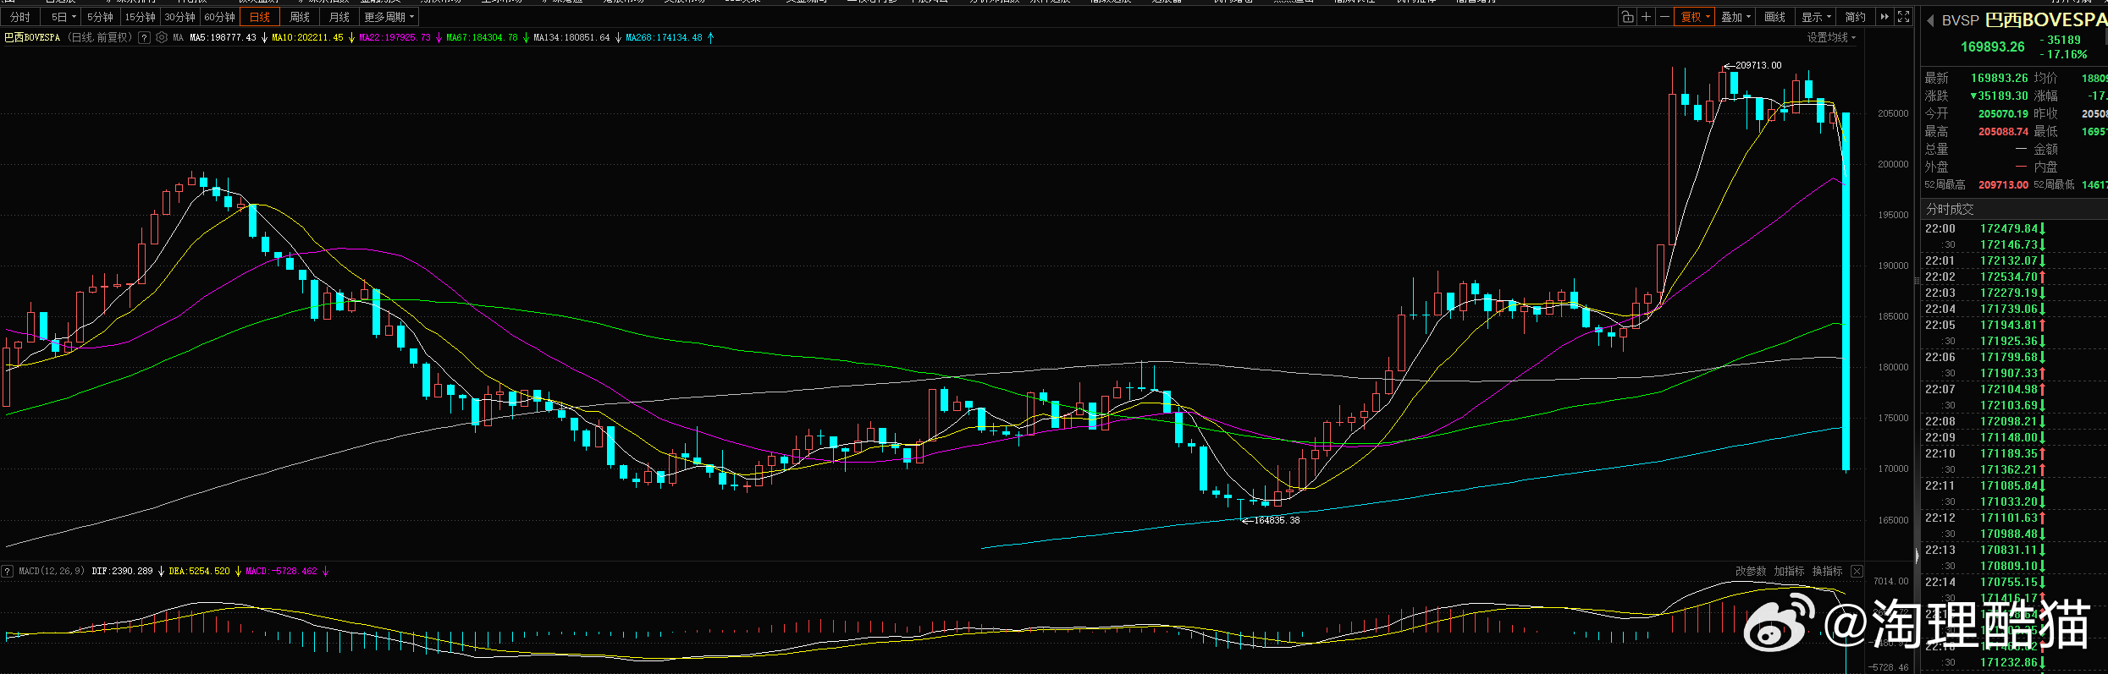Switch to the 周线 weekly tab
This screenshot has height=674, width=2108.
coord(300,17)
